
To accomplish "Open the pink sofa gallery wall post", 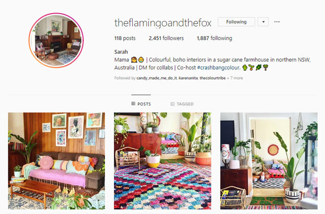I will pos(56,161).
